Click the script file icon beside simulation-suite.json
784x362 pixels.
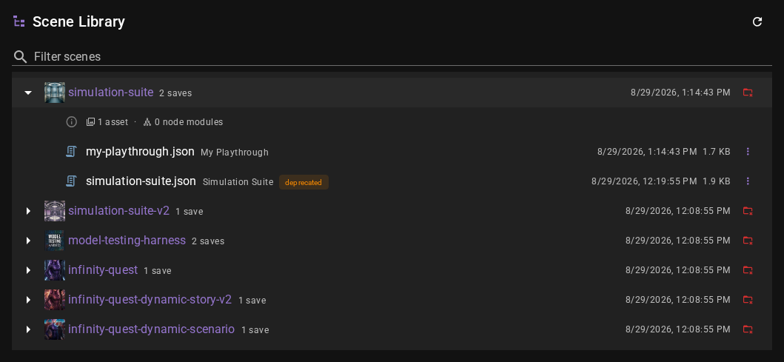pyautogui.click(x=72, y=181)
